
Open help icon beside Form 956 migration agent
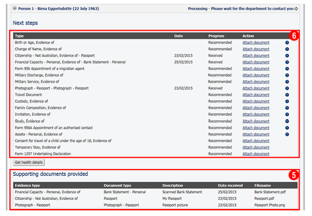(287, 69)
